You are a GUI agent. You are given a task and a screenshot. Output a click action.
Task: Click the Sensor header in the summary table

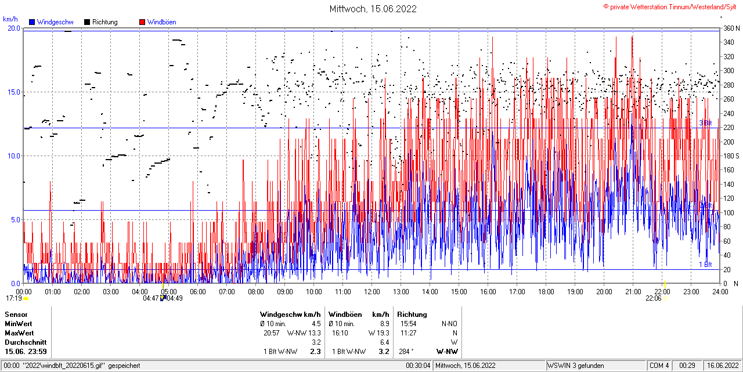16,315
